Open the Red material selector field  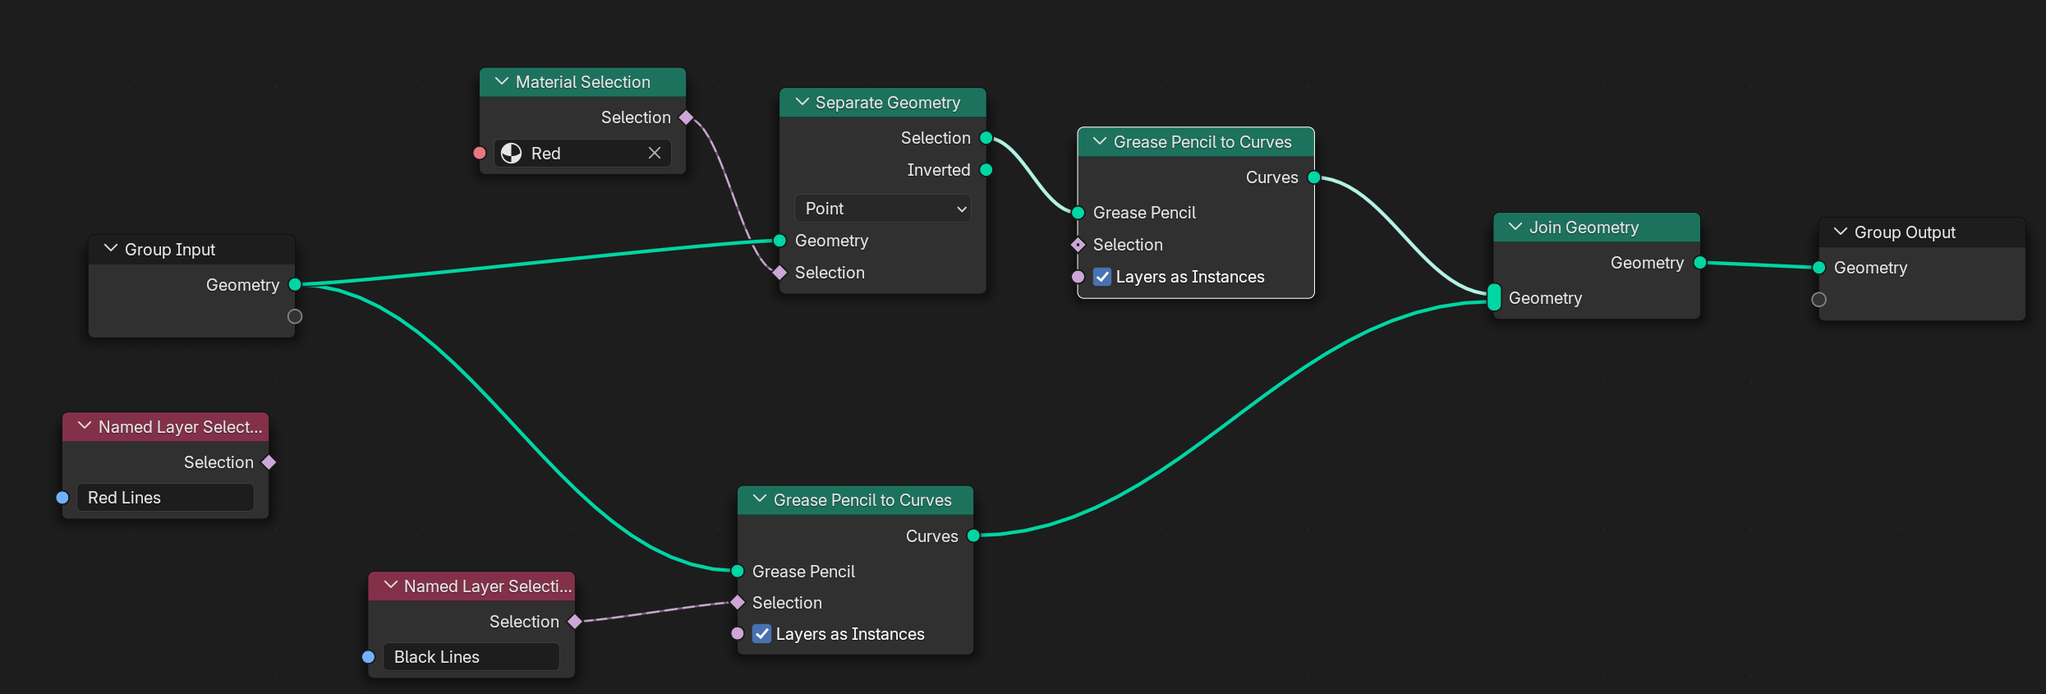(582, 154)
